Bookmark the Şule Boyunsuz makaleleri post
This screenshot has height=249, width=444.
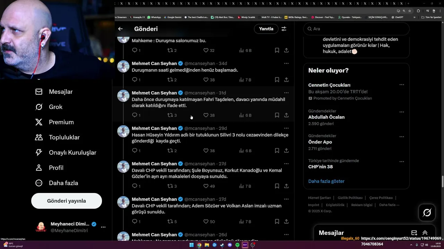pos(277,186)
